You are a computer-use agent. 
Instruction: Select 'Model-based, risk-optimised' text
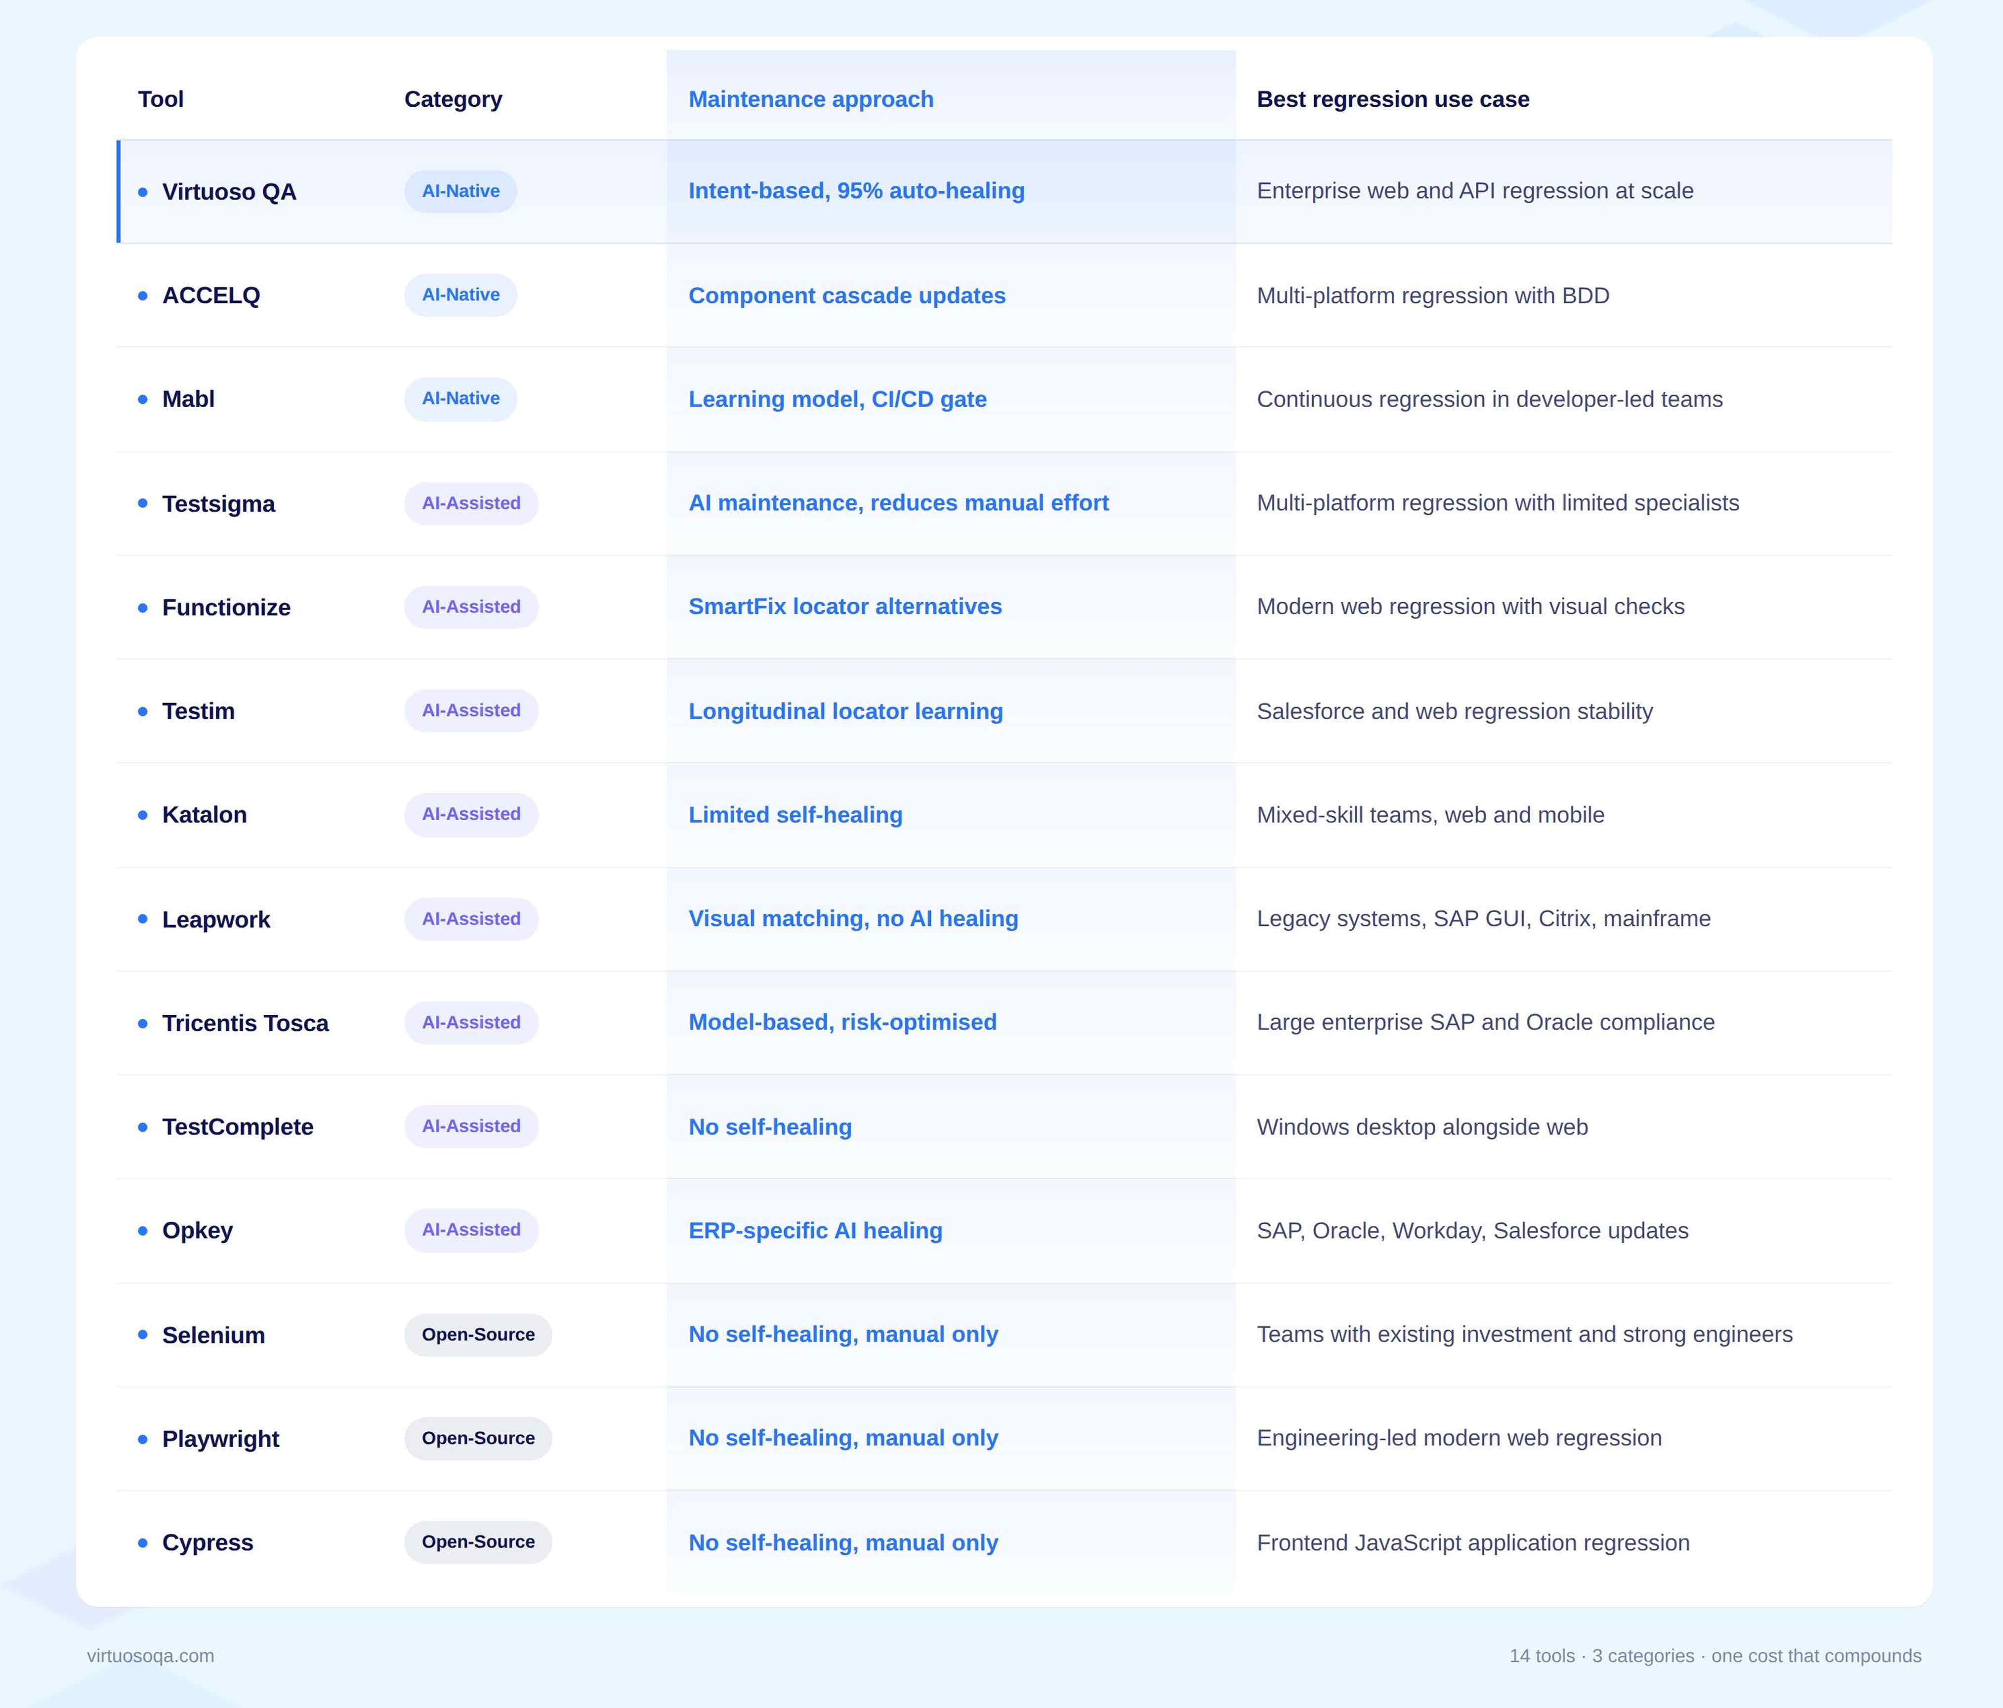pyautogui.click(x=842, y=1023)
